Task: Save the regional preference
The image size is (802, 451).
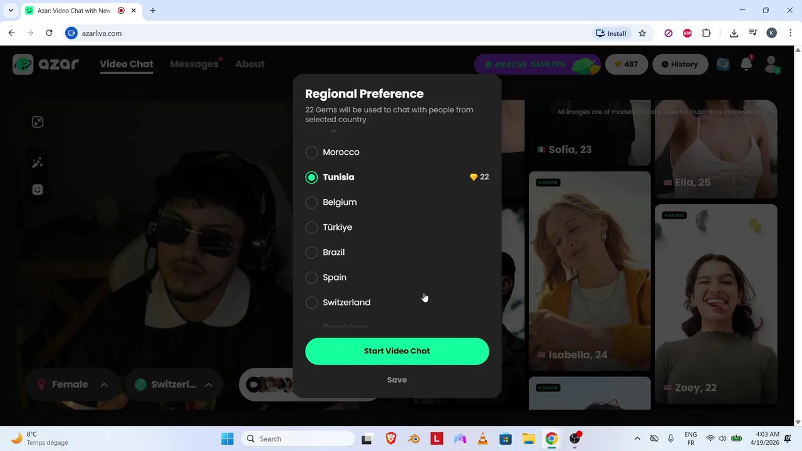Action: pos(397,380)
